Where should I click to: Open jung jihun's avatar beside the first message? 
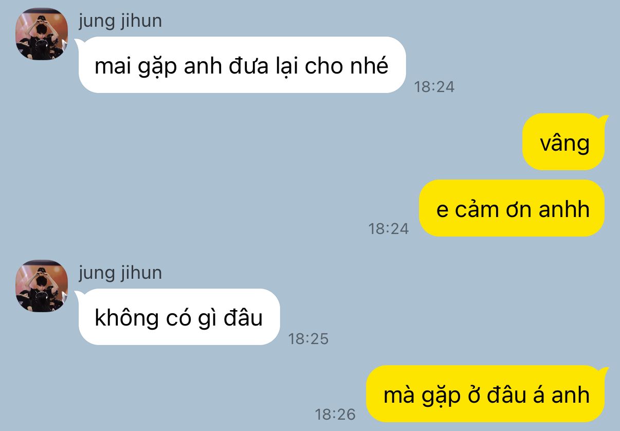pos(42,34)
